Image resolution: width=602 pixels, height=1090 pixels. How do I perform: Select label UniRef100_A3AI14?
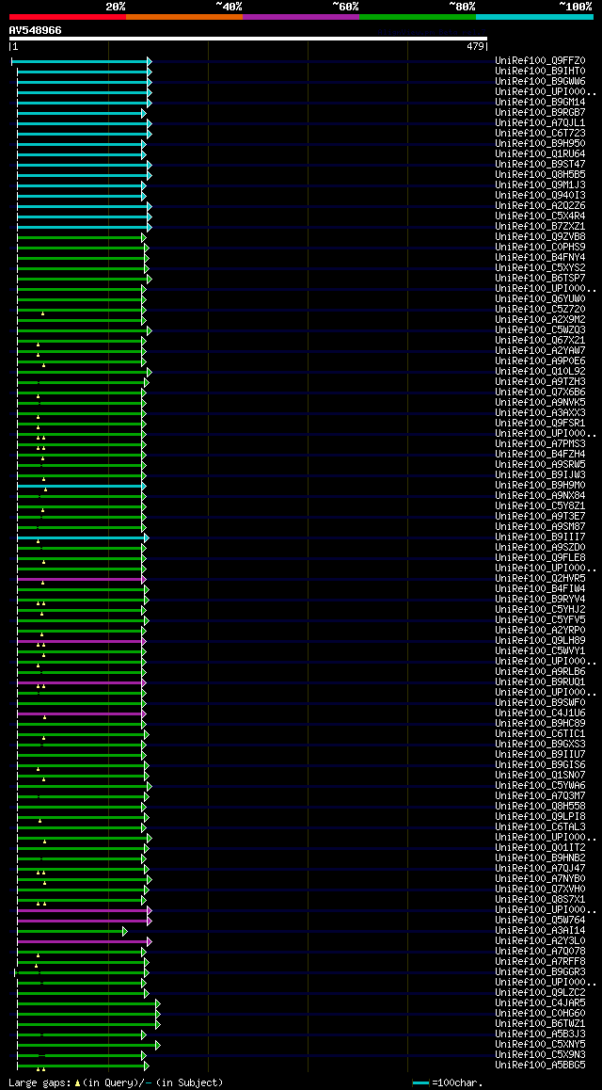click(x=540, y=931)
